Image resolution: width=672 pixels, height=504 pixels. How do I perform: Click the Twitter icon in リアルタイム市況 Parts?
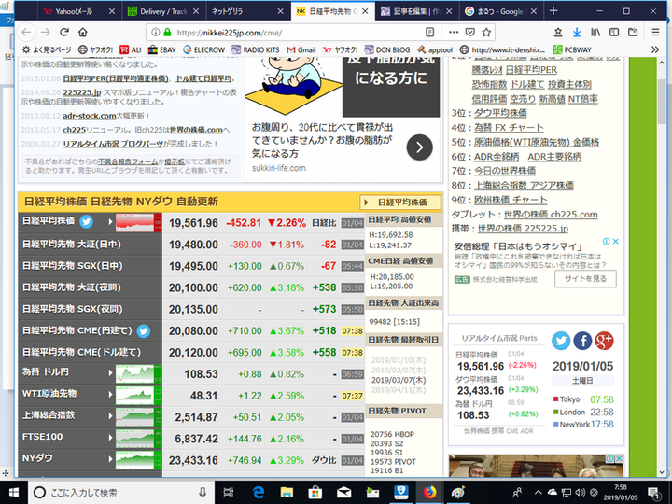coord(560,341)
